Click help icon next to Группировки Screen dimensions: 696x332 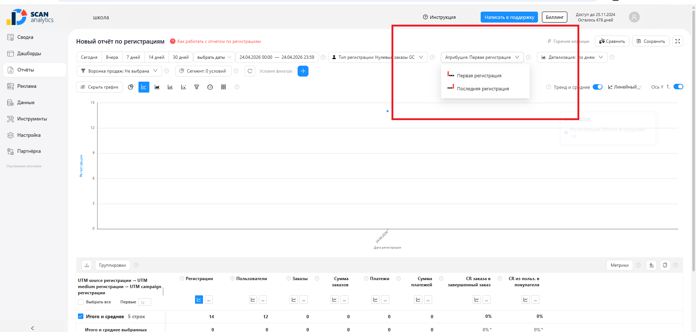click(136, 265)
